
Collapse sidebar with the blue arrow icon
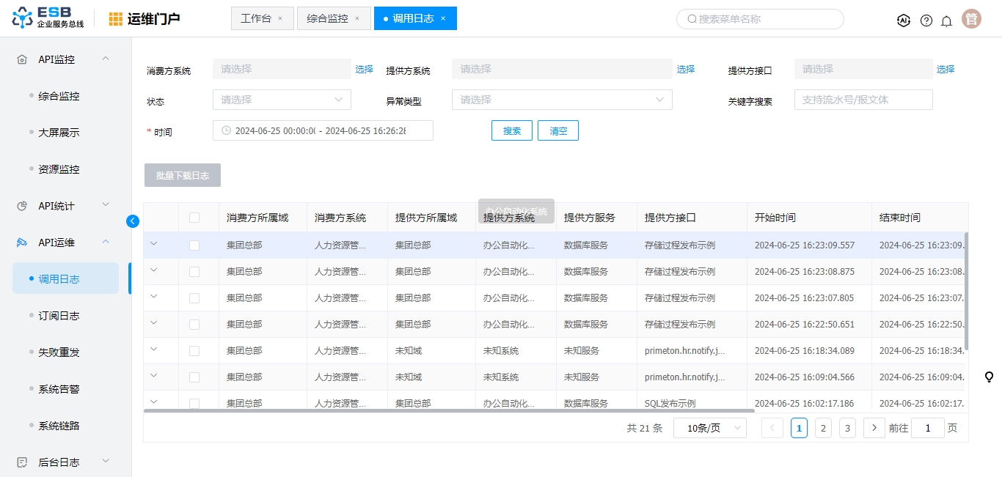[133, 221]
